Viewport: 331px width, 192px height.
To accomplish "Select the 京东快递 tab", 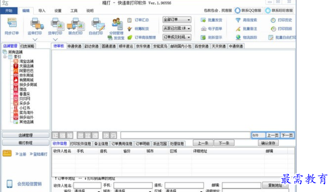I will point(143,46).
